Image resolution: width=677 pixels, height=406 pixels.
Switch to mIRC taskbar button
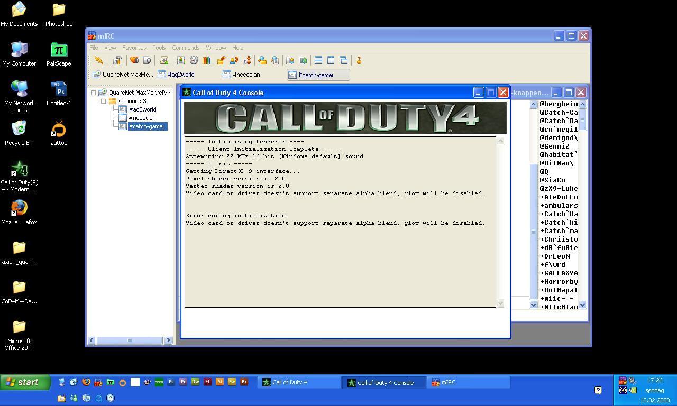pyautogui.click(x=469, y=382)
